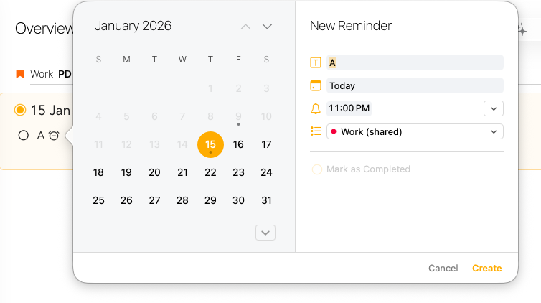Click the calendar date icon
The height and width of the screenshot is (303, 541).
(x=316, y=85)
